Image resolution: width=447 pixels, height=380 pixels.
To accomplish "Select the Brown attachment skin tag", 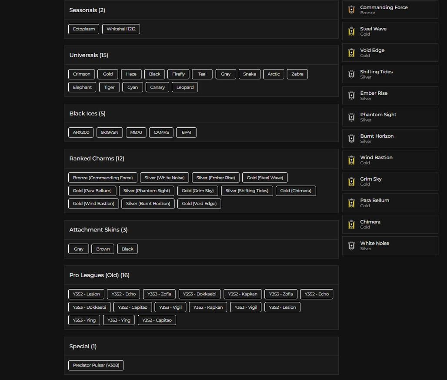I will [103, 249].
